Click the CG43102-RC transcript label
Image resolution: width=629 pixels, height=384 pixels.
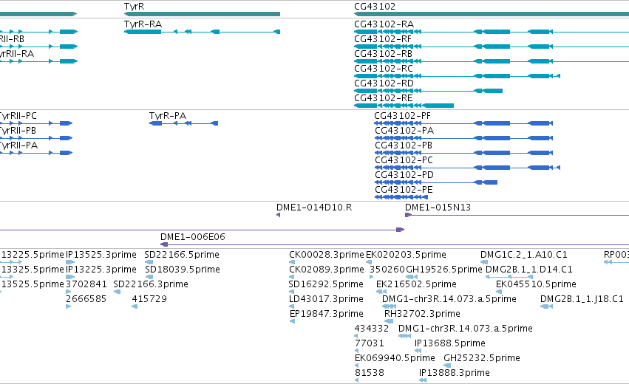[x=384, y=69]
